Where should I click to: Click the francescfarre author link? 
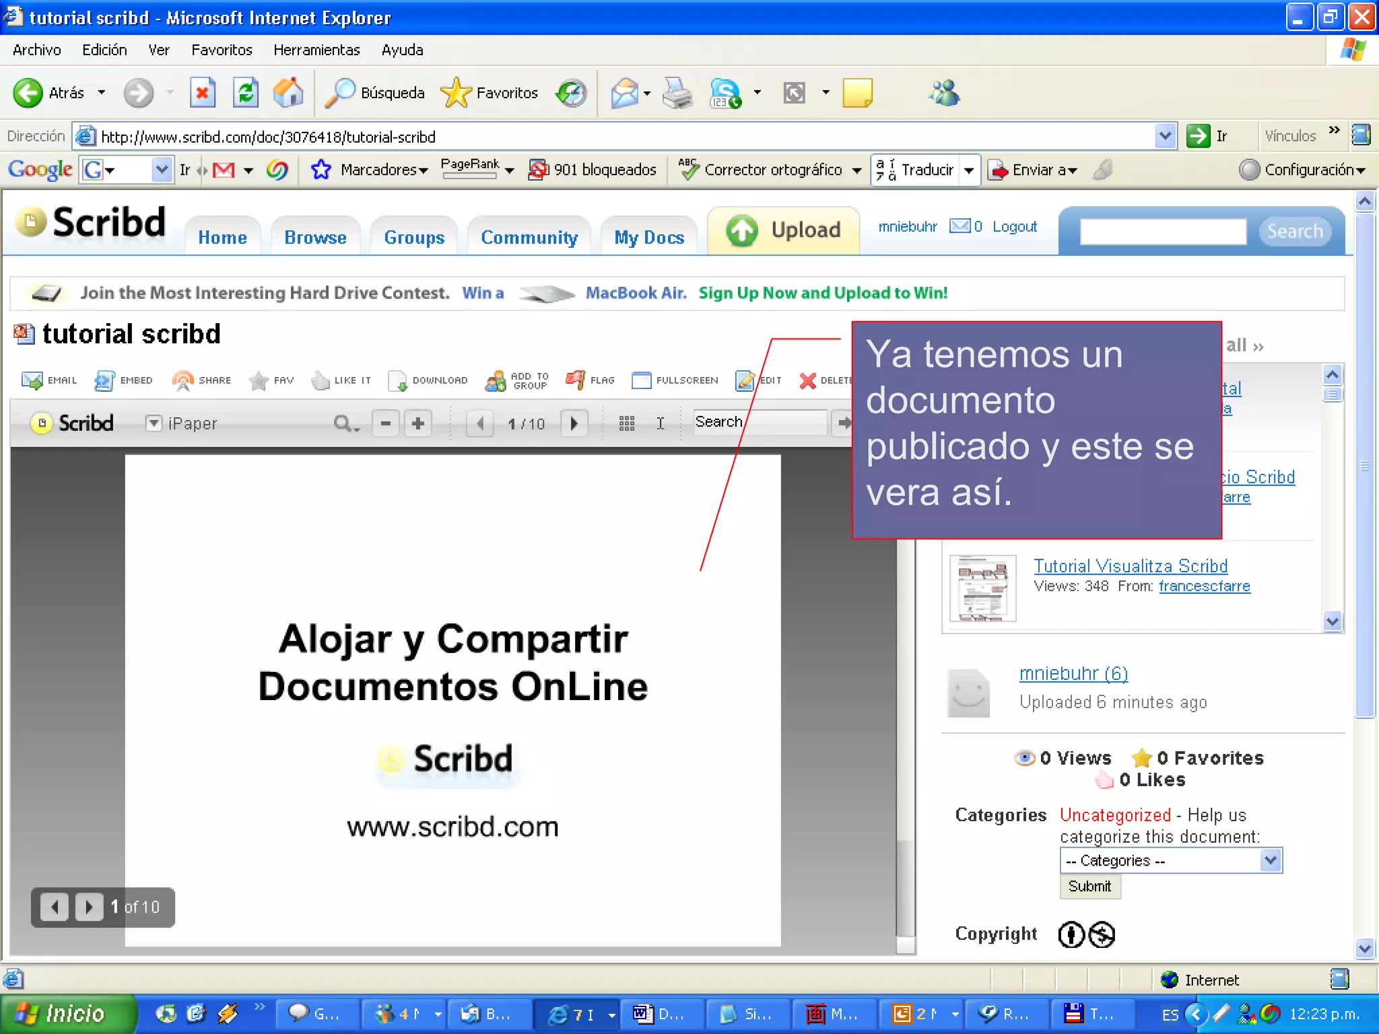tap(1205, 586)
